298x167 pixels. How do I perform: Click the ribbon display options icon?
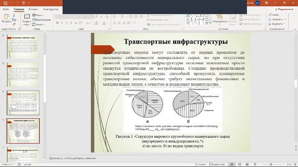tap(266, 3)
